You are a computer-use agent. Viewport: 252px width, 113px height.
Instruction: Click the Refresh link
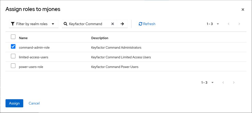[147, 24]
